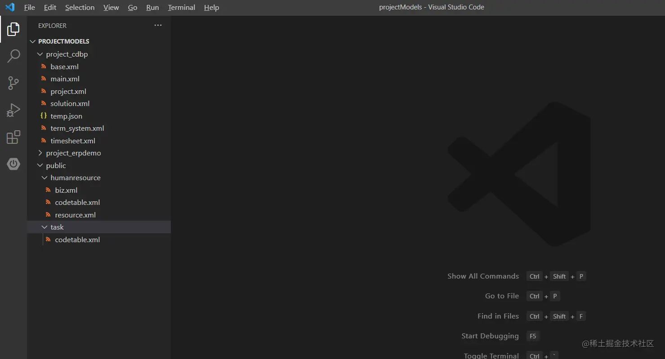The height and width of the screenshot is (359, 665).
Task: Open the Extensions view
Action: pyautogui.click(x=13, y=137)
